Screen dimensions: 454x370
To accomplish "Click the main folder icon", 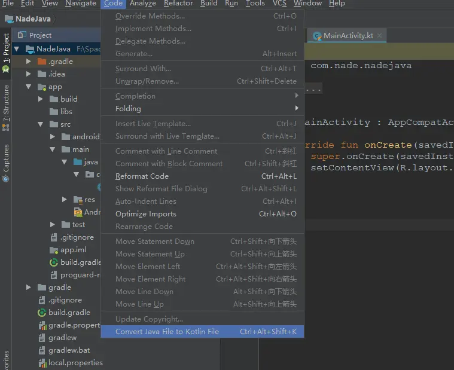I will (66, 149).
